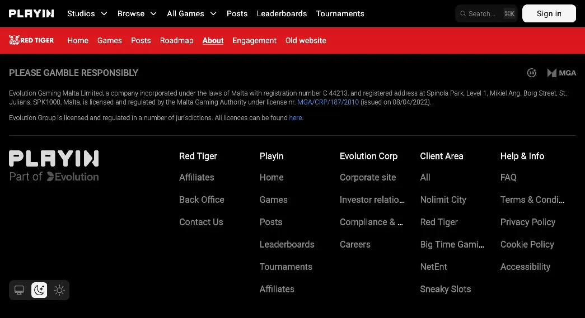Open Red Tiger Games tab

[109, 40]
